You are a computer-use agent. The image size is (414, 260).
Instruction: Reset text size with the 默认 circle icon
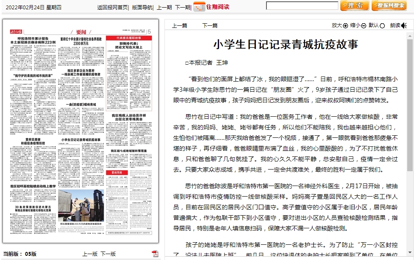click(x=382, y=25)
